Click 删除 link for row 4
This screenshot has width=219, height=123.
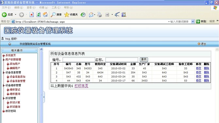(x=207, y=80)
